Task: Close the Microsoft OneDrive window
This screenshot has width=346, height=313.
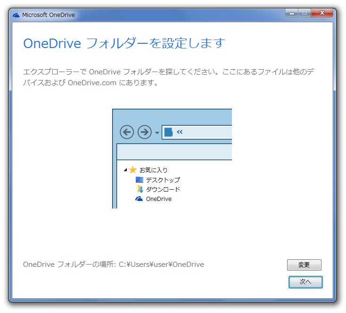Action: (x=322, y=13)
